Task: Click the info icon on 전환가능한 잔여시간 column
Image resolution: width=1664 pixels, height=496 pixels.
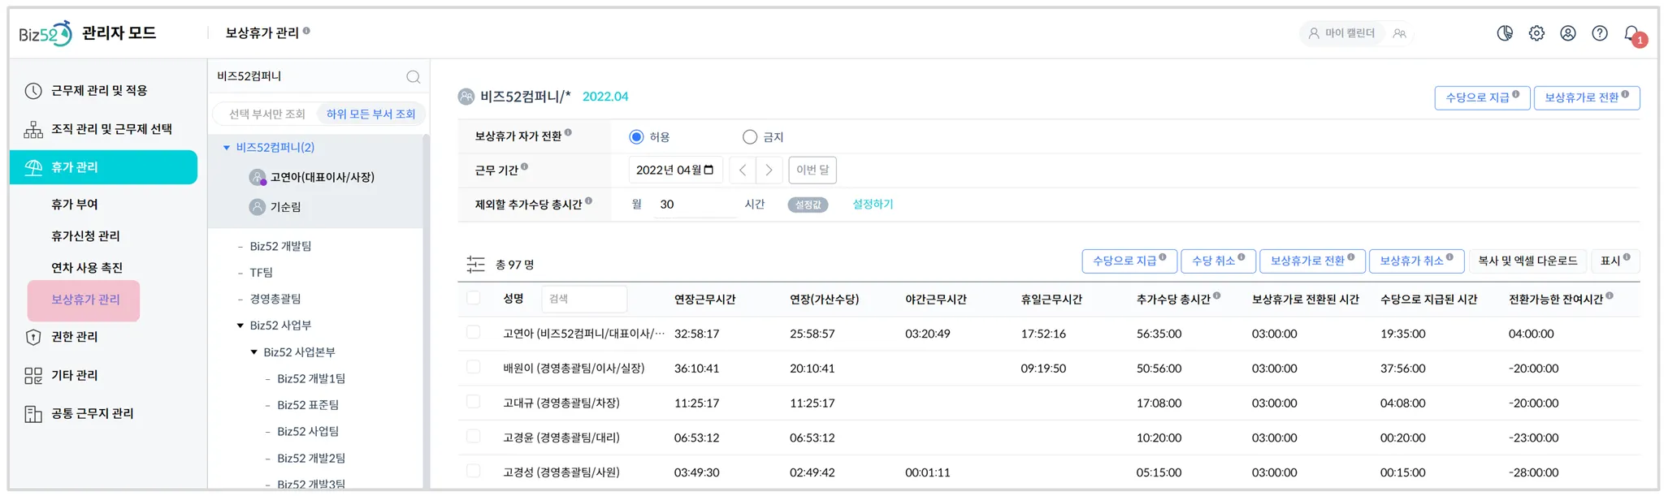Action: tap(1610, 295)
